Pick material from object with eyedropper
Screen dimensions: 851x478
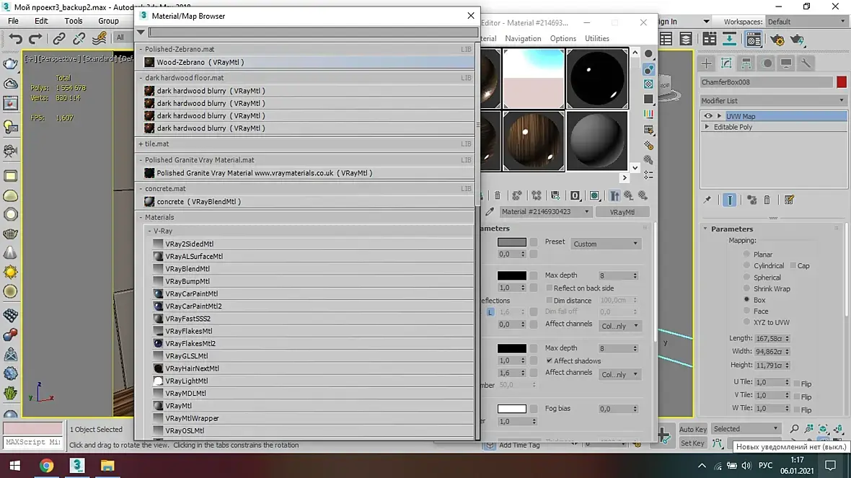point(490,211)
